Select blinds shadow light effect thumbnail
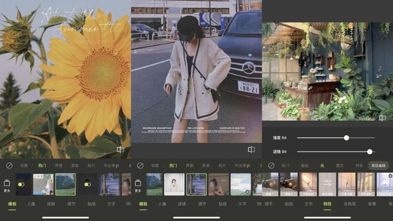 pos(346,184)
